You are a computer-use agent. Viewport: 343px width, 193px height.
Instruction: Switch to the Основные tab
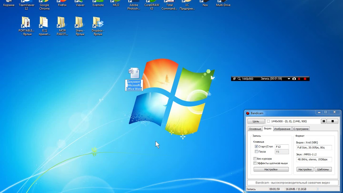click(x=255, y=129)
